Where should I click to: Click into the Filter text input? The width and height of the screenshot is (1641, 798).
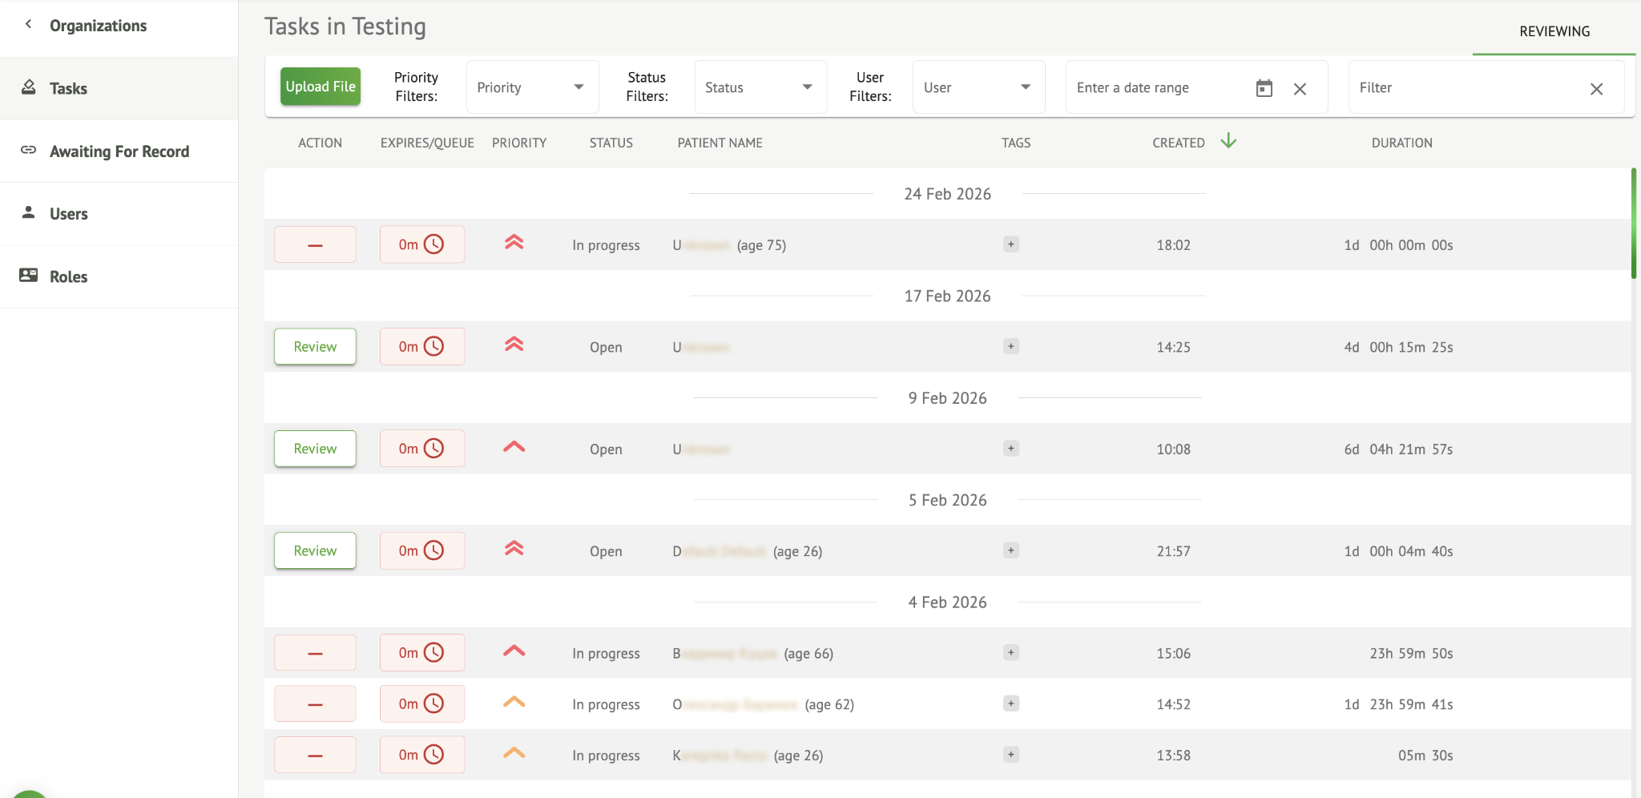[1466, 88]
